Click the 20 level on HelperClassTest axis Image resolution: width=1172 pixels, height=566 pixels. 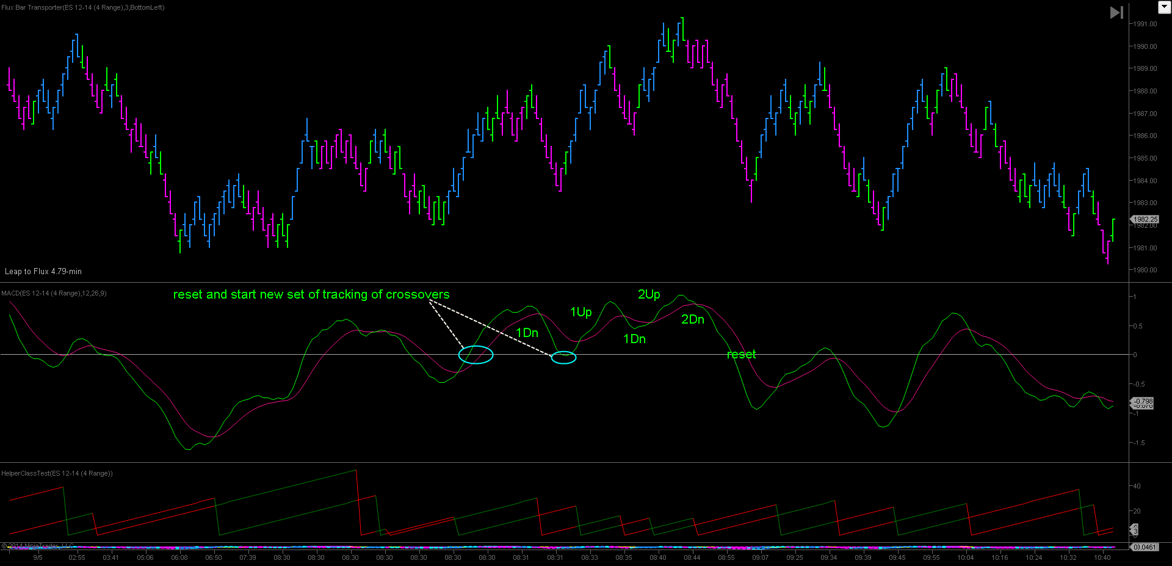tap(1137, 511)
